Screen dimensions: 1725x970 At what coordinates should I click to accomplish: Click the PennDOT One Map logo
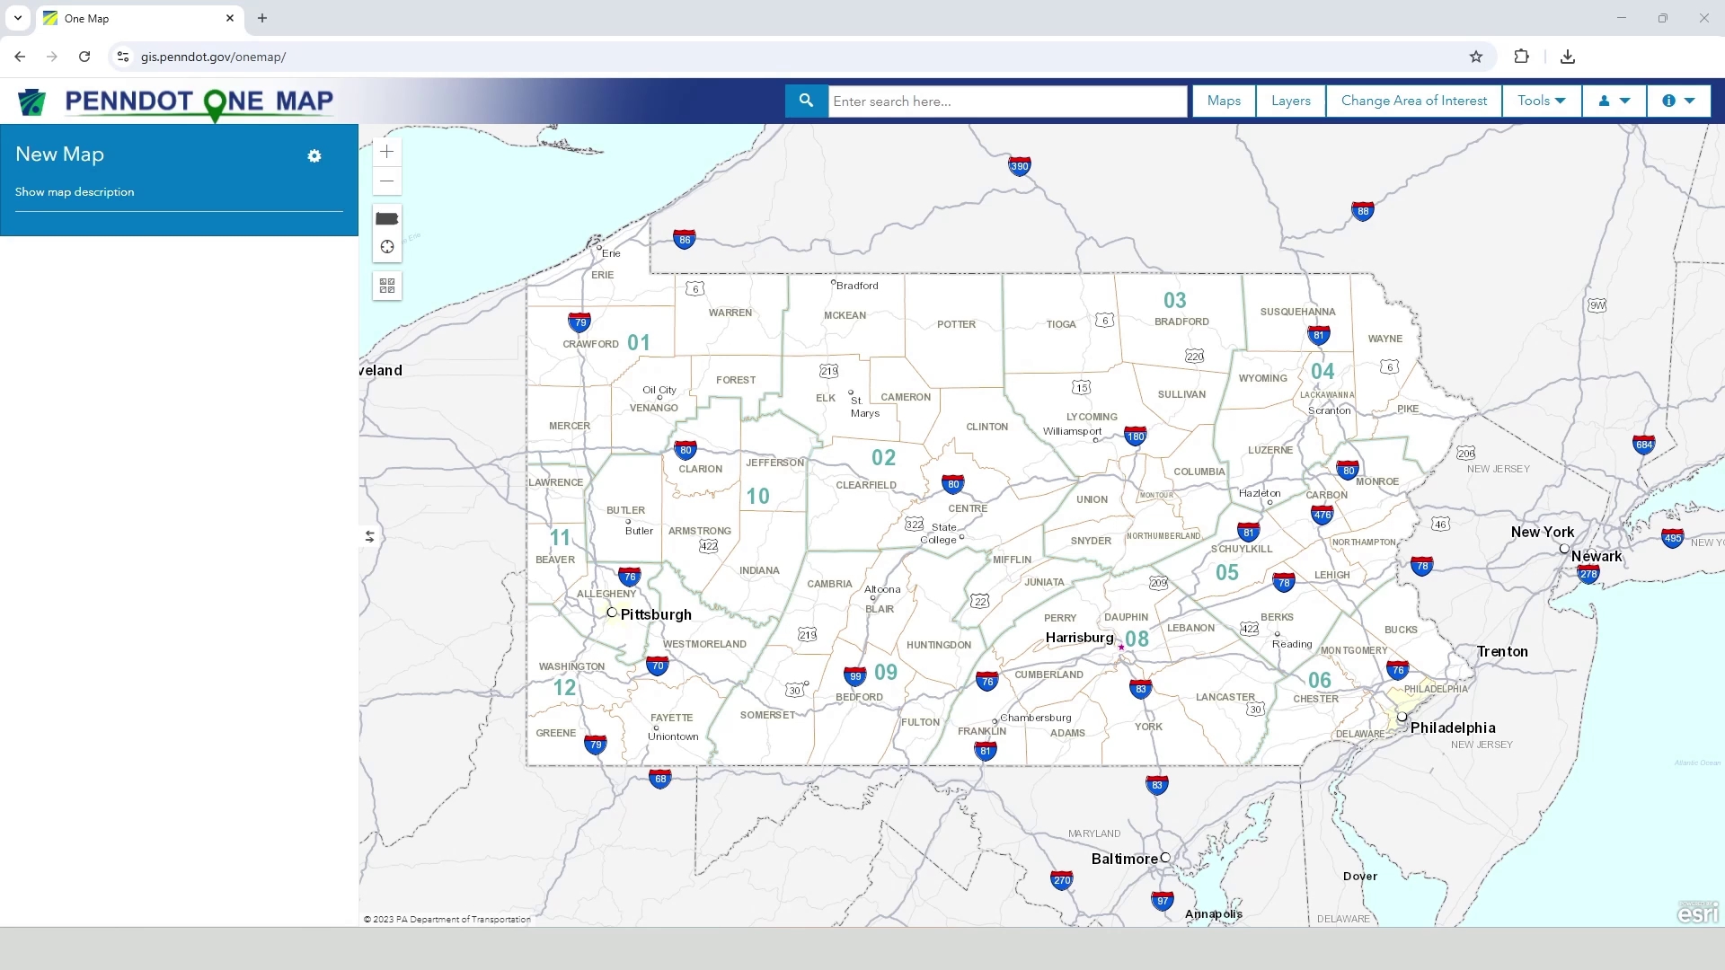(x=176, y=102)
